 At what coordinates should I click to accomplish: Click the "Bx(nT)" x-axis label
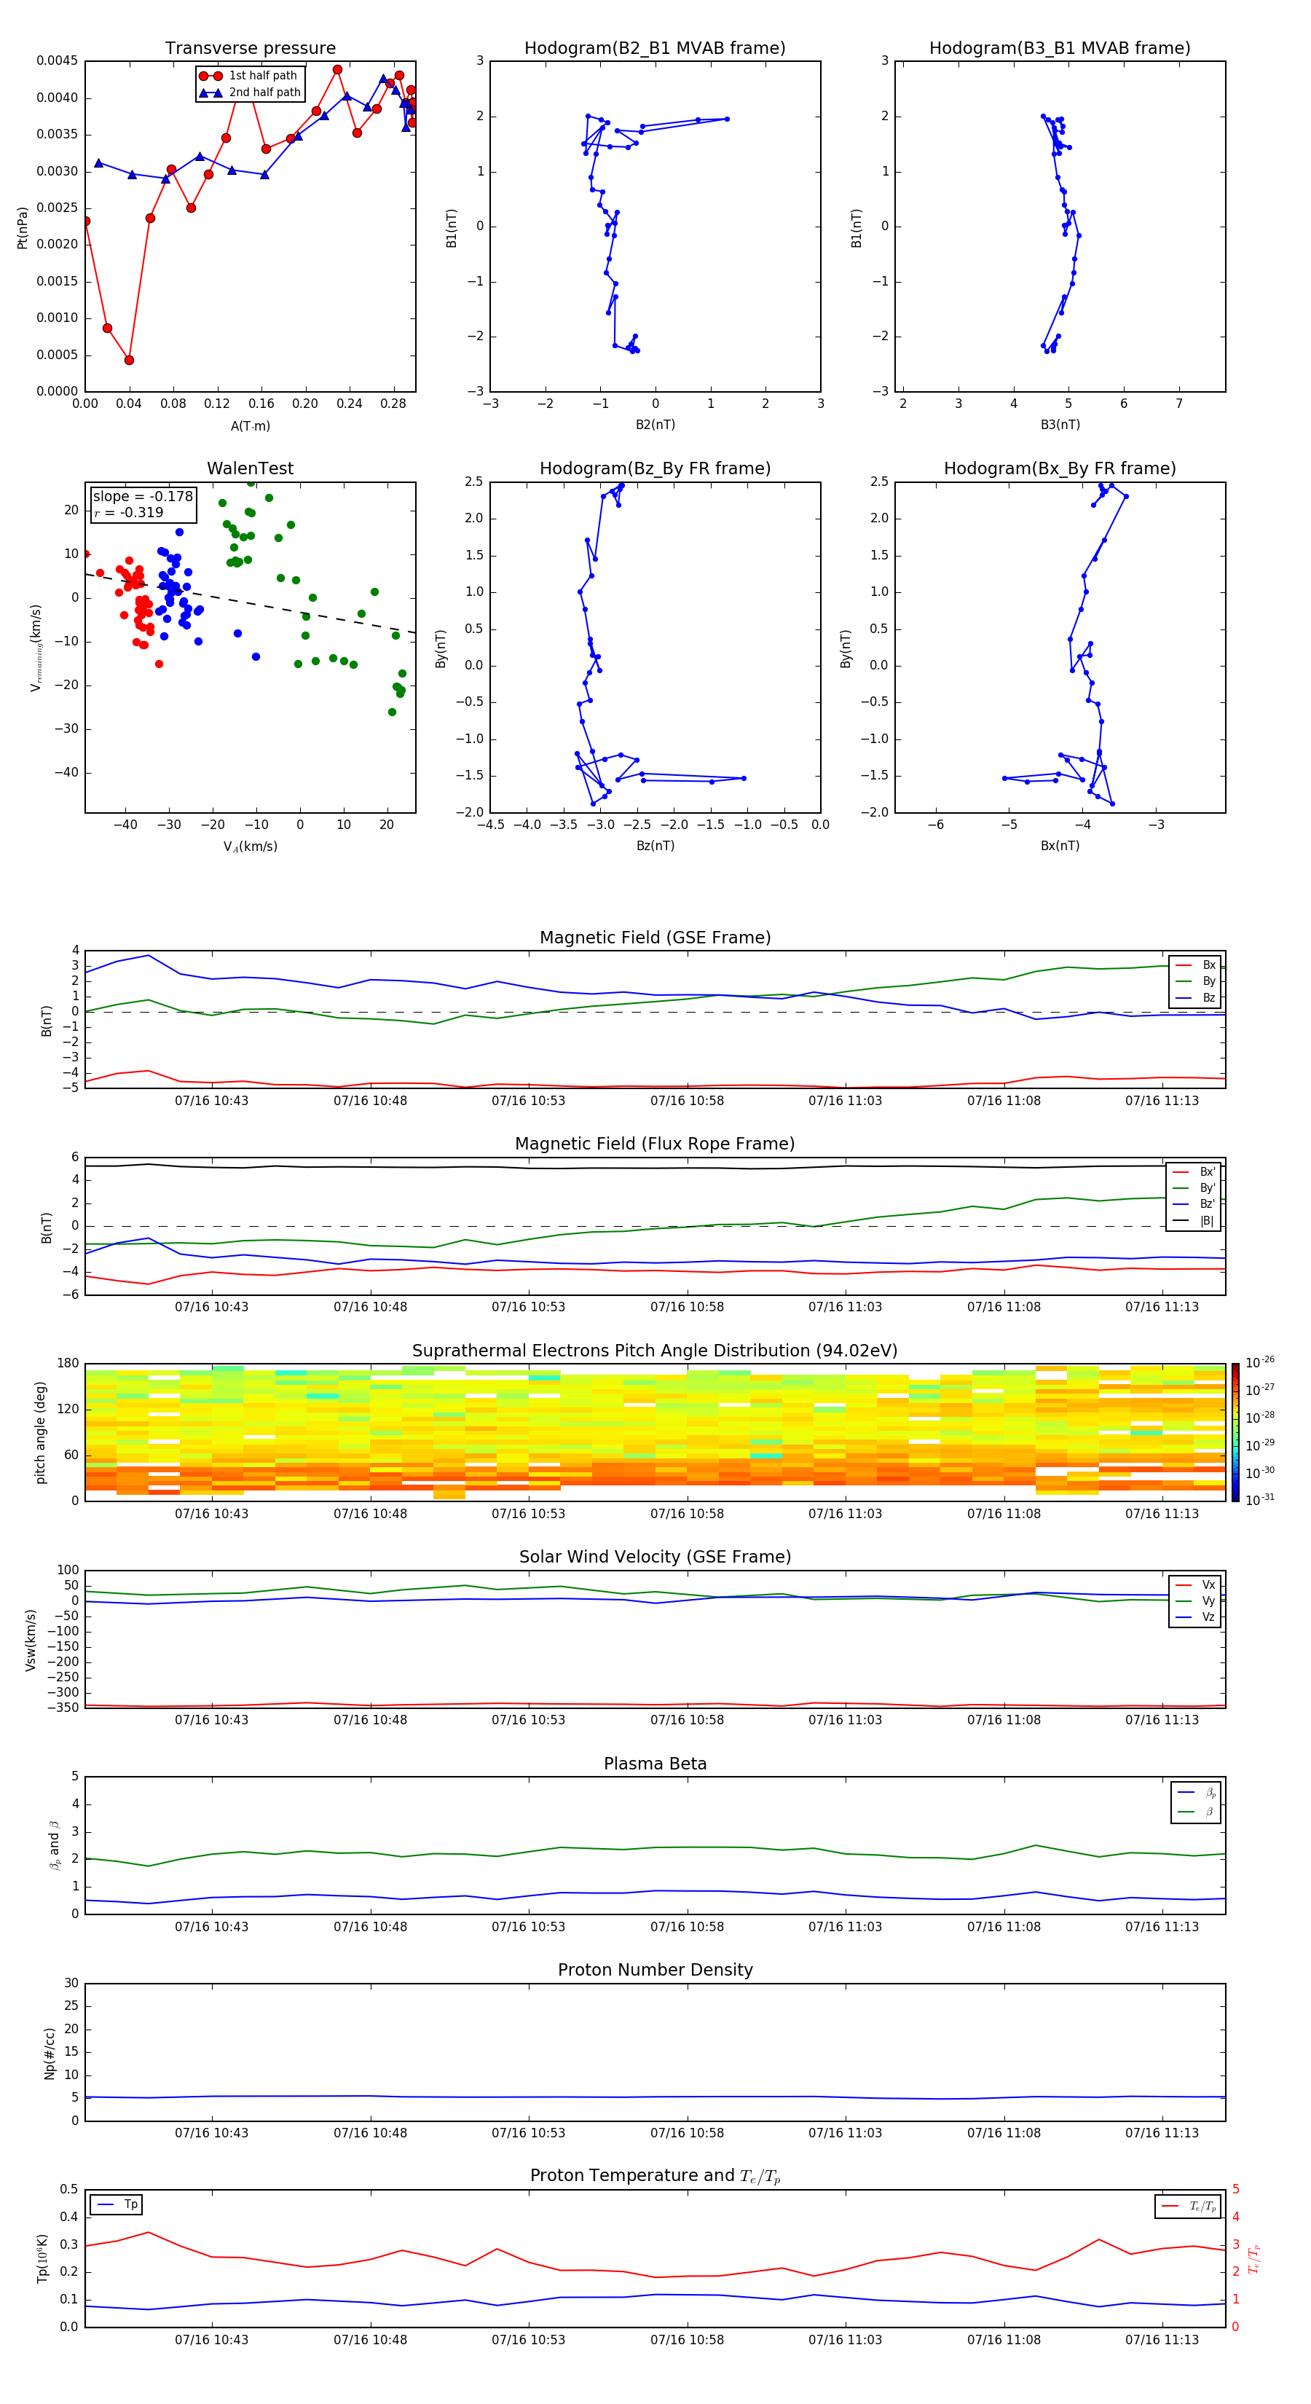click(x=1060, y=846)
